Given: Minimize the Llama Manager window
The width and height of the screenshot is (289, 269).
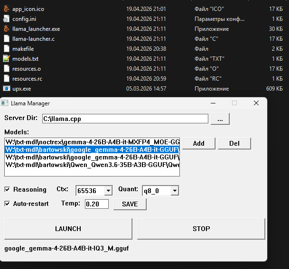Looking at the screenshot, I should click(x=213, y=103).
